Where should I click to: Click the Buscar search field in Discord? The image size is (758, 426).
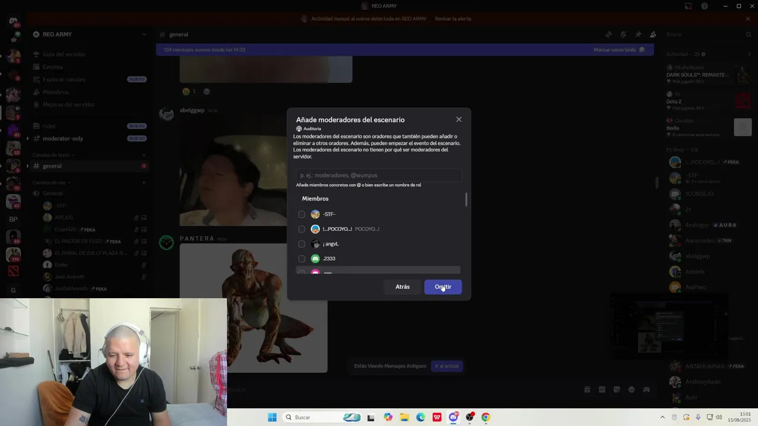click(x=707, y=34)
